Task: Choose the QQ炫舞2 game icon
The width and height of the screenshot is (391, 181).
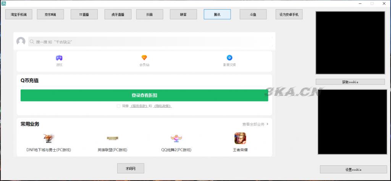Action: 176,138
